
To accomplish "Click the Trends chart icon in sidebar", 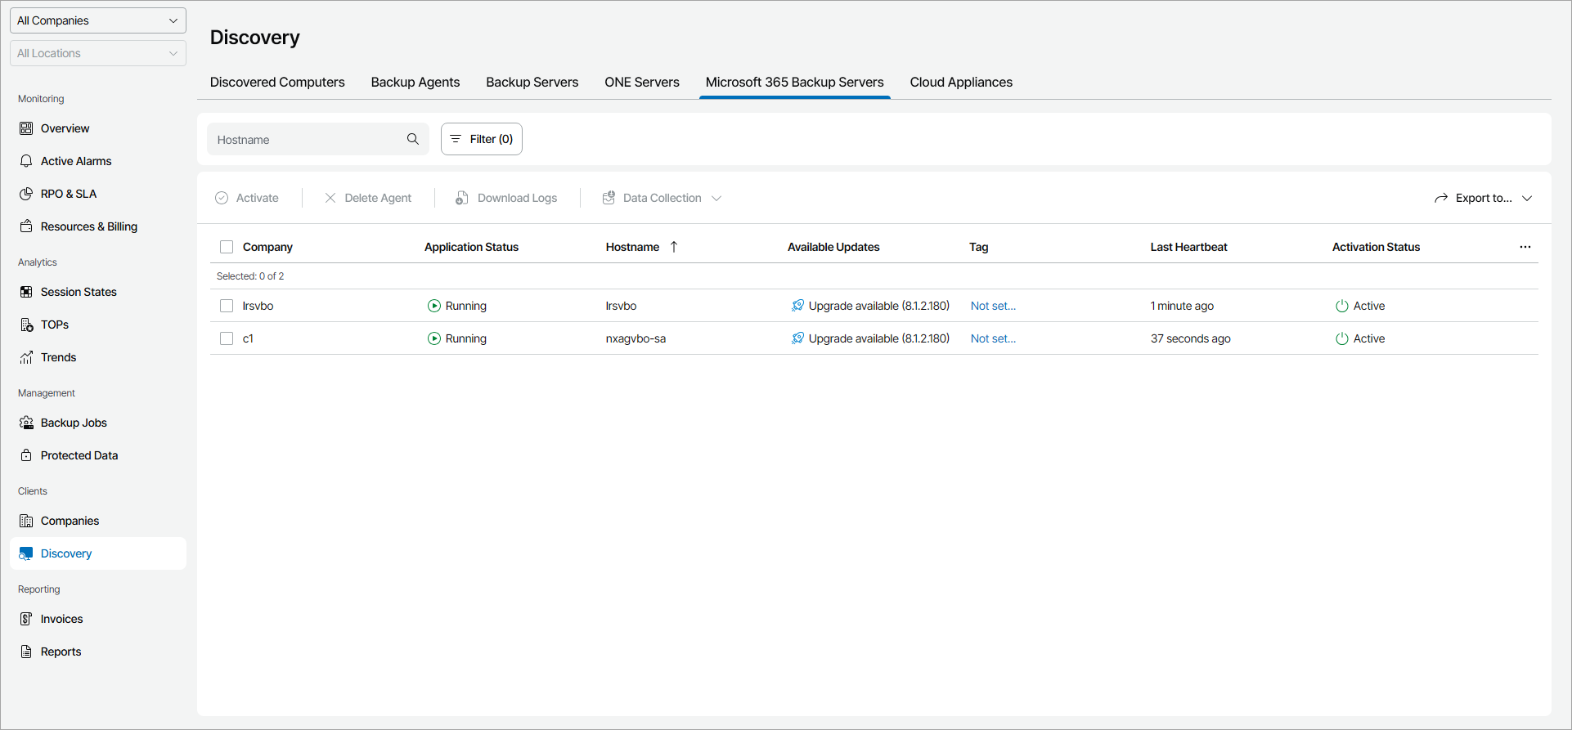I will (x=26, y=357).
